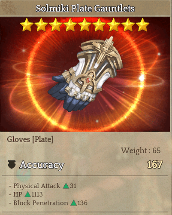Select the Gloves [Plate] type label

30,139
